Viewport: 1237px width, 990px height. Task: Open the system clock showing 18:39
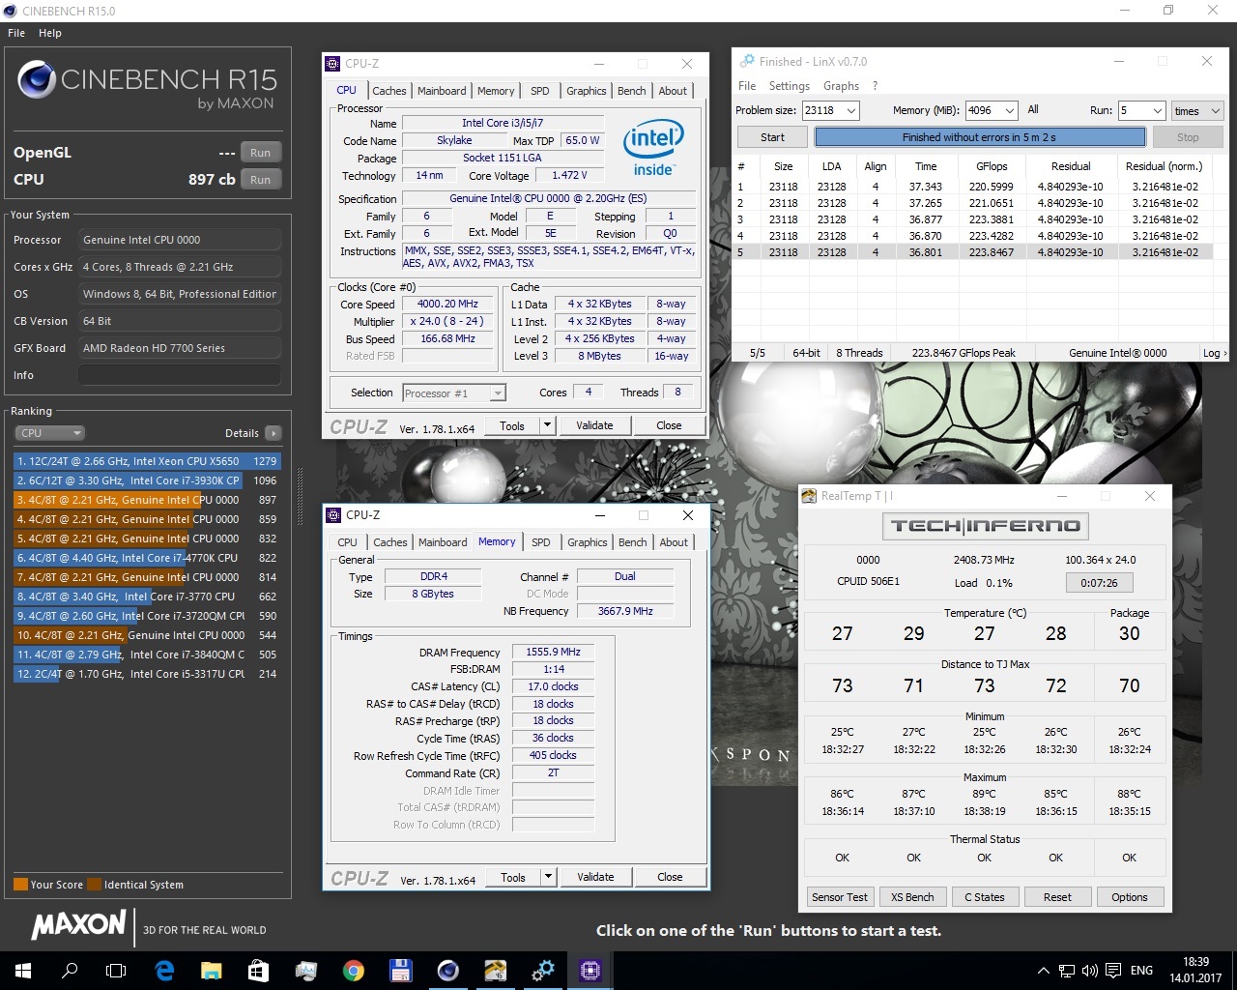pyautogui.click(x=1195, y=970)
